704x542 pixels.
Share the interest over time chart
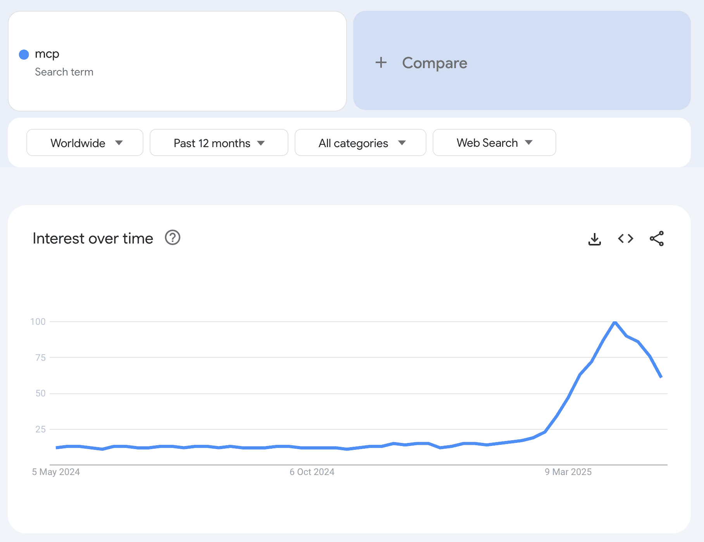coord(656,238)
